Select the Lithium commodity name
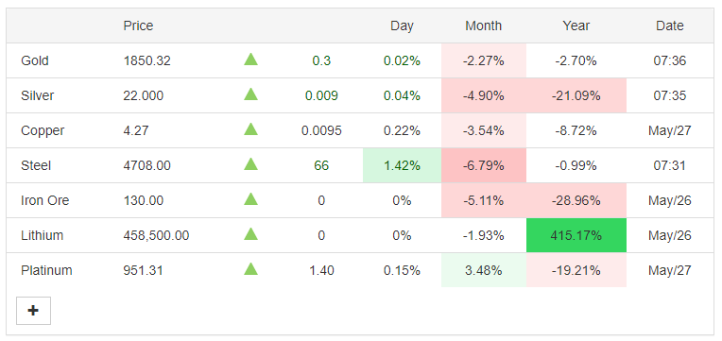Image resolution: width=722 pixels, height=341 pixels. (42, 235)
